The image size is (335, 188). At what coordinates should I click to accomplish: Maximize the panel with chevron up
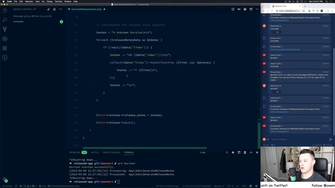[251, 152]
